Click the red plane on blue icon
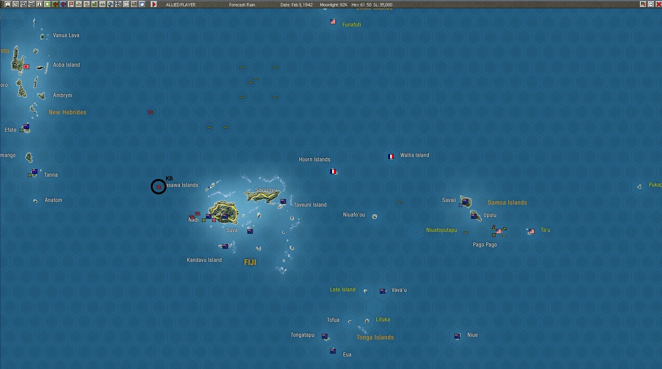Screen dimensions: 662x369 coord(63,4)
